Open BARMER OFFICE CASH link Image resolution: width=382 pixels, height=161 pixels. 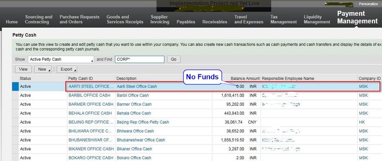(91, 104)
